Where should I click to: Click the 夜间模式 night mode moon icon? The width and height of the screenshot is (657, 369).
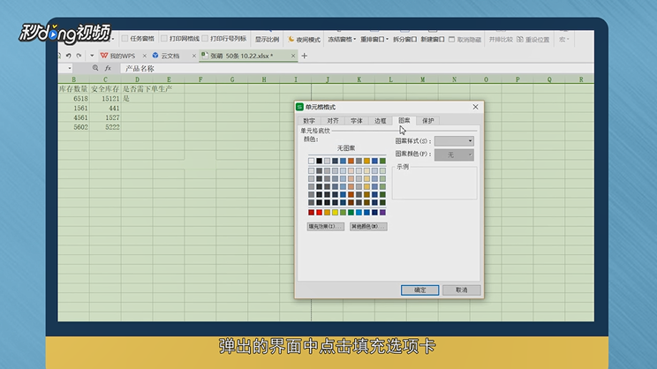(x=291, y=39)
